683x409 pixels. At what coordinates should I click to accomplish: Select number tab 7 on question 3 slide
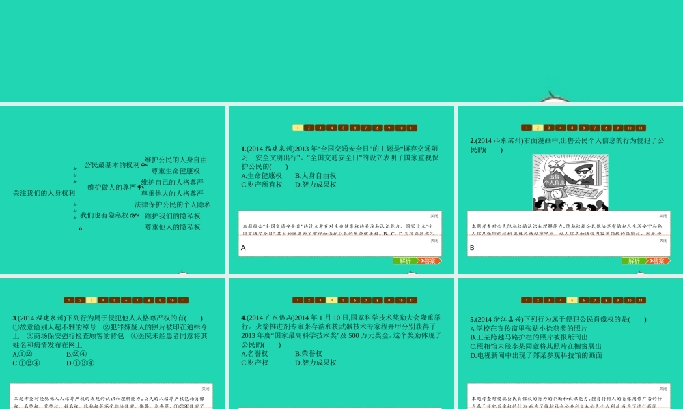coord(137,301)
